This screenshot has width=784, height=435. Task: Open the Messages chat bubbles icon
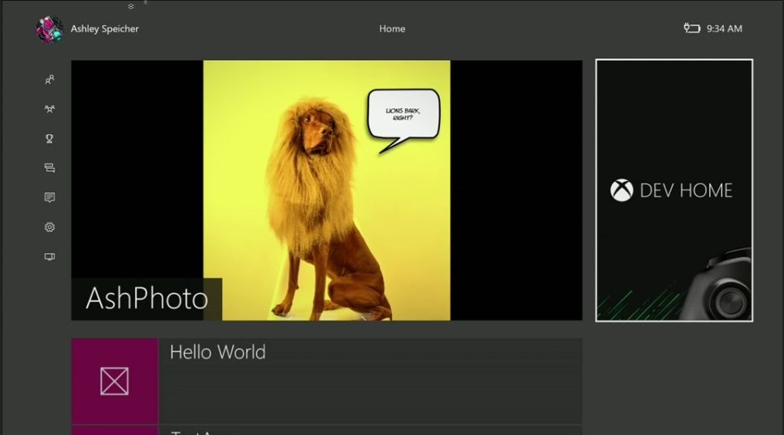50,168
